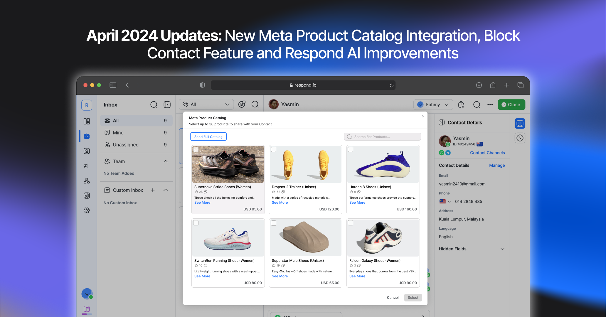
Task: Open the Broadcasts megaphone sidebar icon
Action: pos(86,166)
